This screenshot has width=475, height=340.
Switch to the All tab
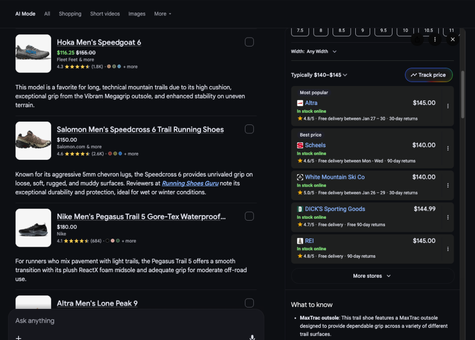coord(47,14)
